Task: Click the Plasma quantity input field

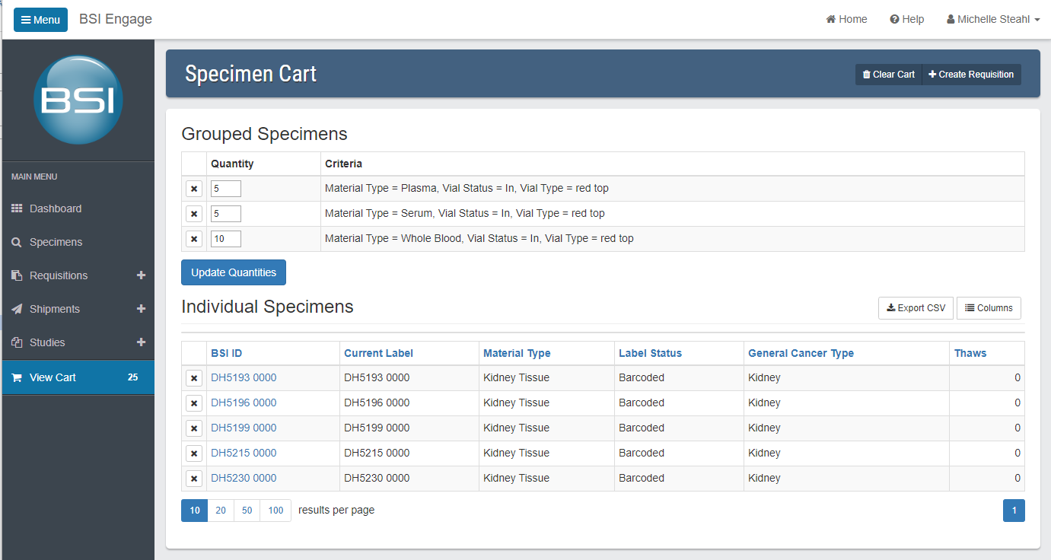Action: [226, 189]
